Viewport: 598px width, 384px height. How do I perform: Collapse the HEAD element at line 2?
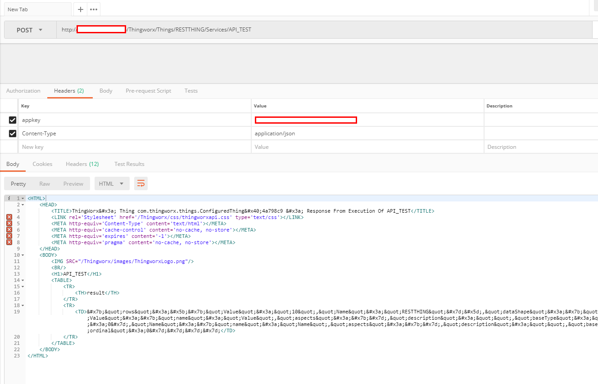coord(23,205)
